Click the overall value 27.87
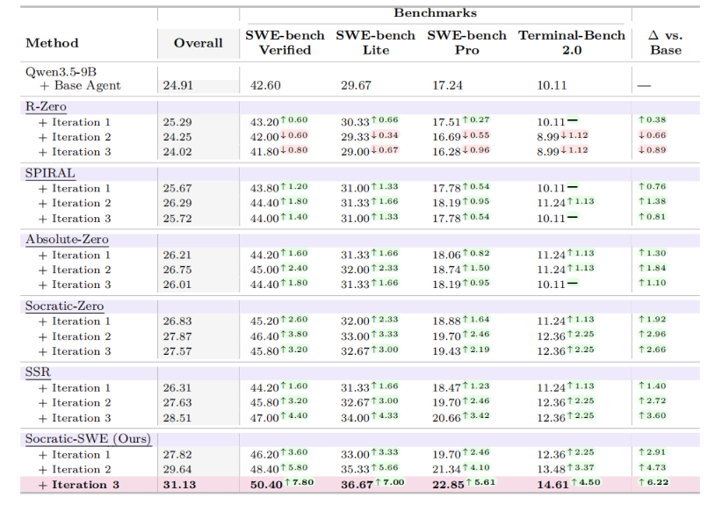This screenshot has width=722, height=505. coord(177,337)
